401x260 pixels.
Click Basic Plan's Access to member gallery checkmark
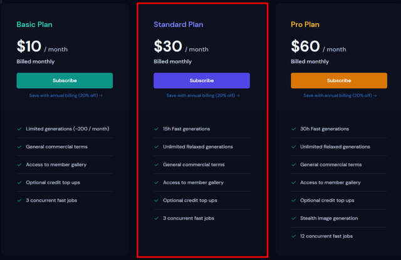(x=20, y=165)
